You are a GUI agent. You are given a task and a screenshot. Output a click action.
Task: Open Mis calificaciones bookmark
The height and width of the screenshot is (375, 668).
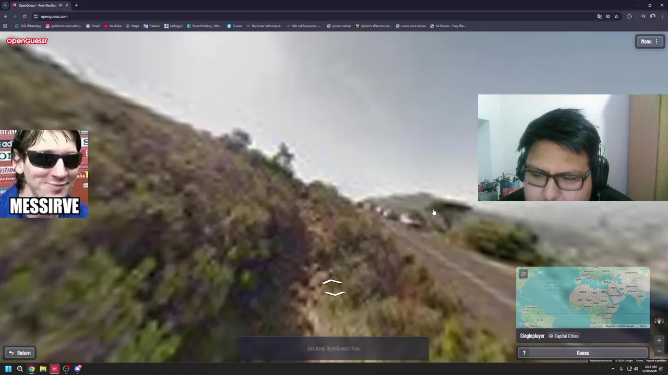[x=304, y=26]
